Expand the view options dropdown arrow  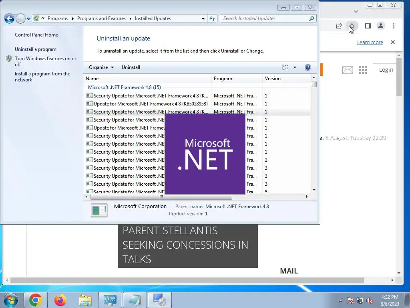point(295,67)
